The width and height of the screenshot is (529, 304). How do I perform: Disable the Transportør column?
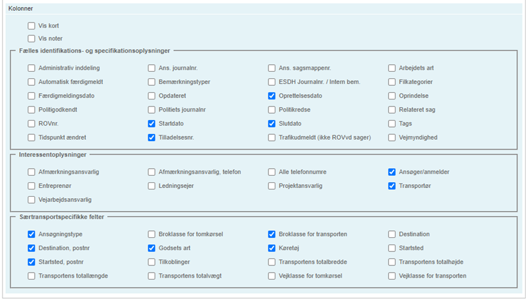392,186
